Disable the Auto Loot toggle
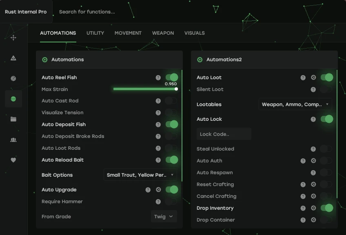346x235 pixels. click(327, 77)
